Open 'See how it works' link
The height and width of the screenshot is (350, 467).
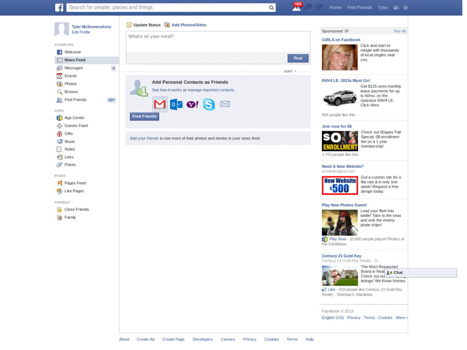pyautogui.click(x=167, y=90)
